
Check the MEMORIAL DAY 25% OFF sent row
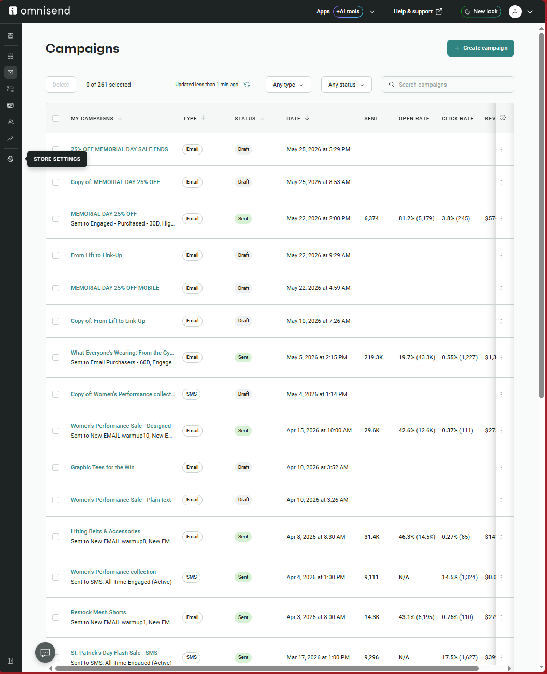click(x=56, y=219)
